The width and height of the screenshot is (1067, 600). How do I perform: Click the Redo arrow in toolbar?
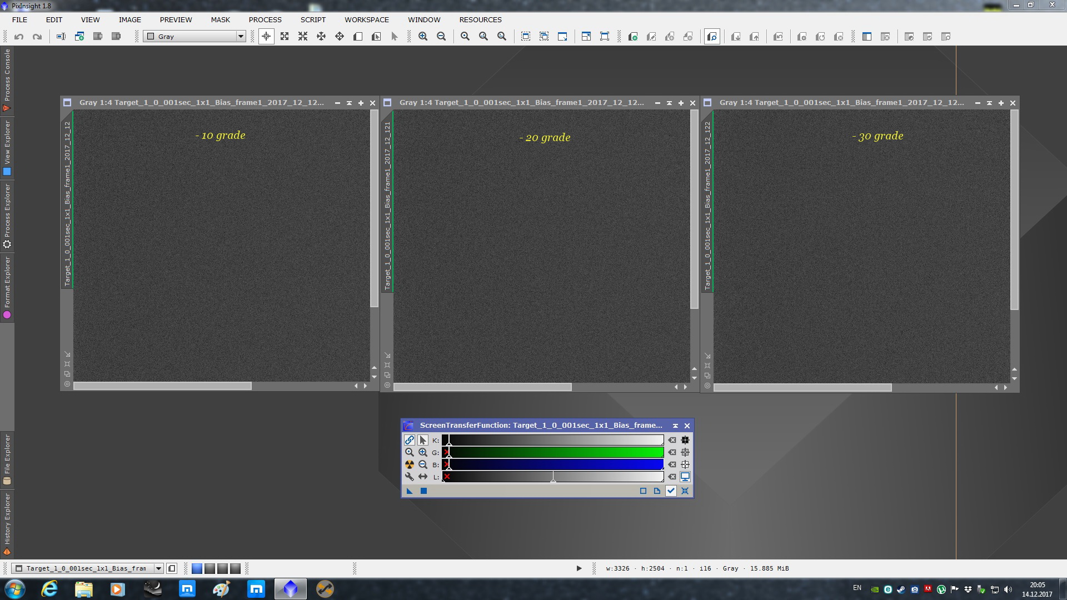pyautogui.click(x=37, y=37)
